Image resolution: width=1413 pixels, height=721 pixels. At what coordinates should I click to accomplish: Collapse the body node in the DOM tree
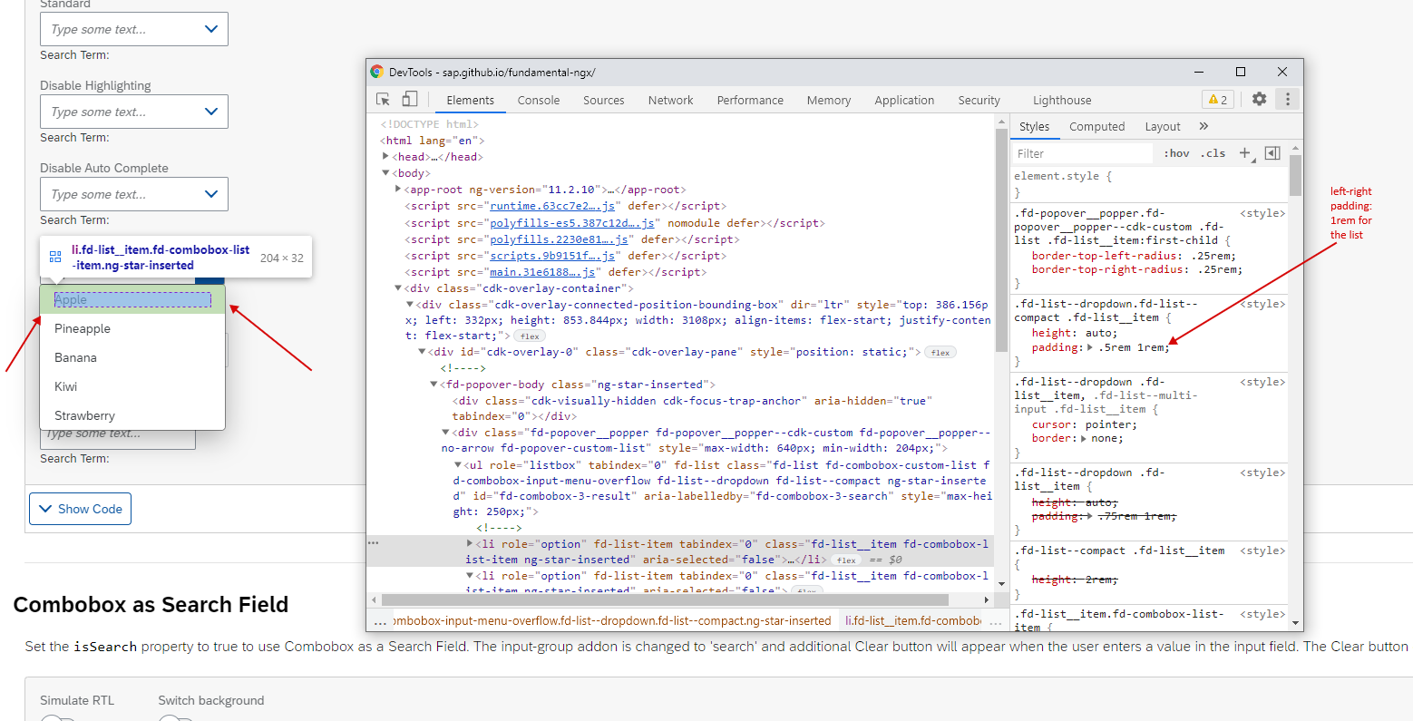[x=386, y=173]
